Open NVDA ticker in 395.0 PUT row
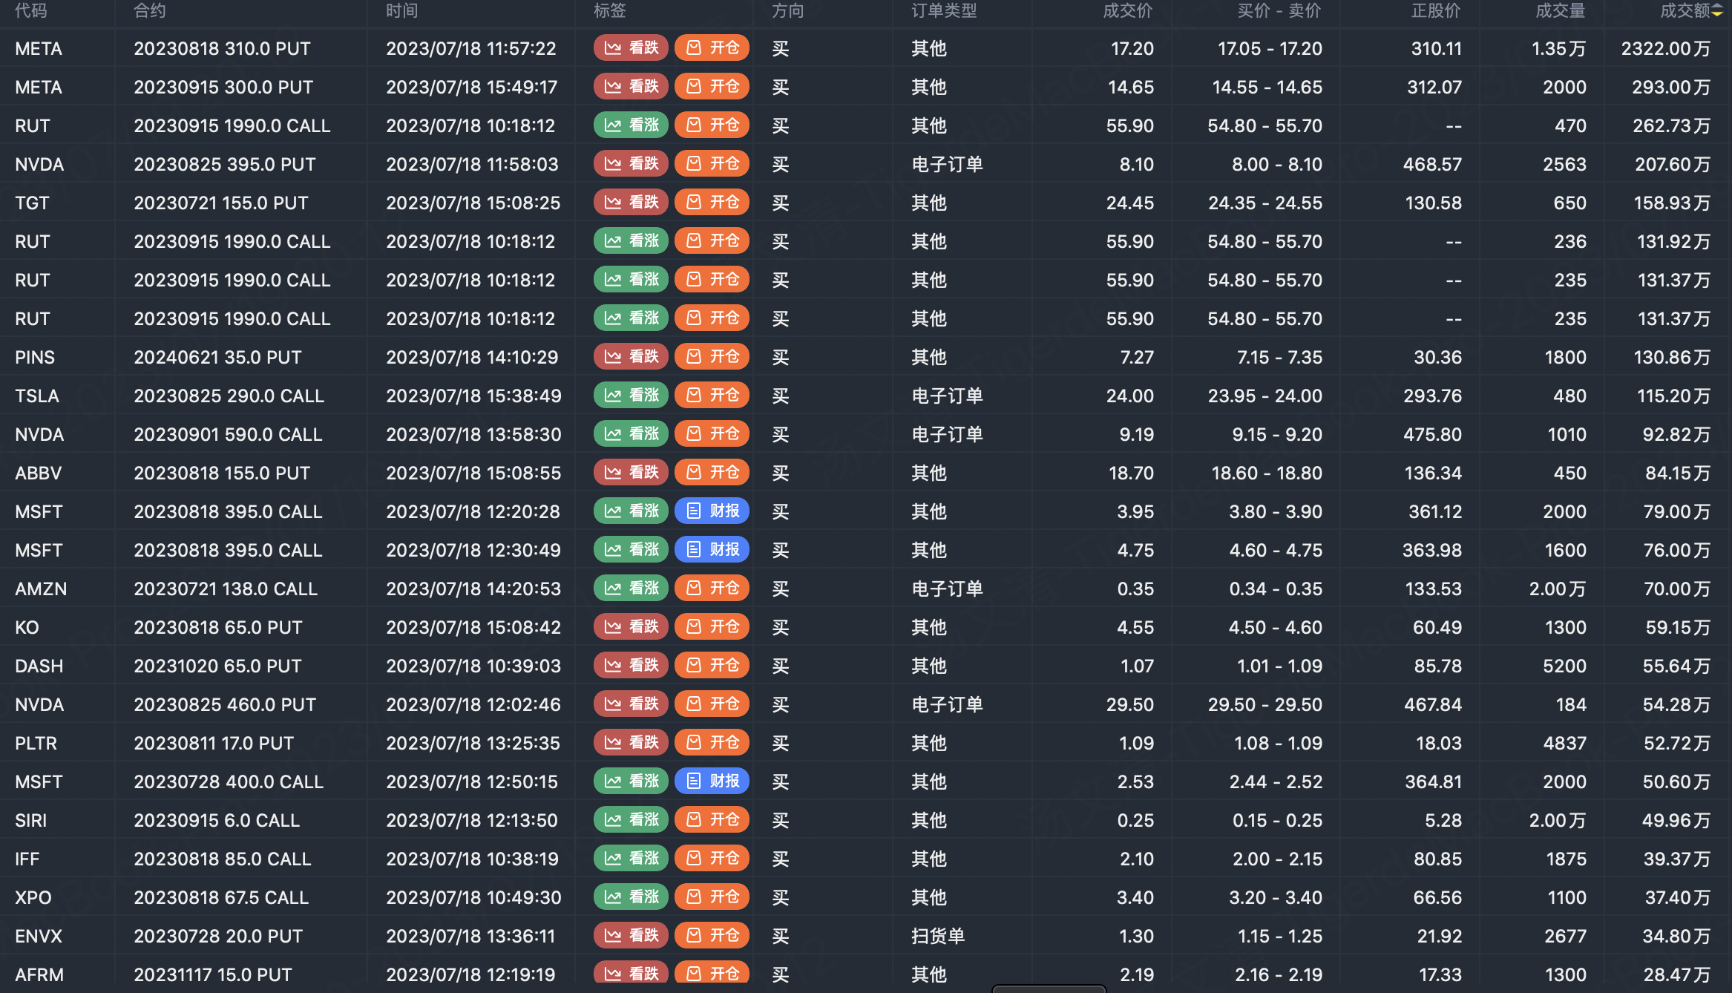The width and height of the screenshot is (1732, 993). coord(39,164)
